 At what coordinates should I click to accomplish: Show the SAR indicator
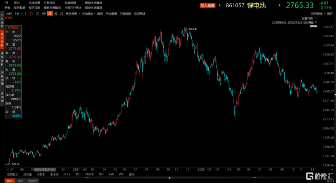tap(111, 175)
